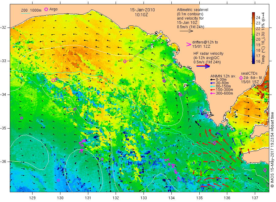The image size is (276, 202).
Task: Select Argo float marker near 34.4°S 130.5°E
Action: tap(75, 109)
